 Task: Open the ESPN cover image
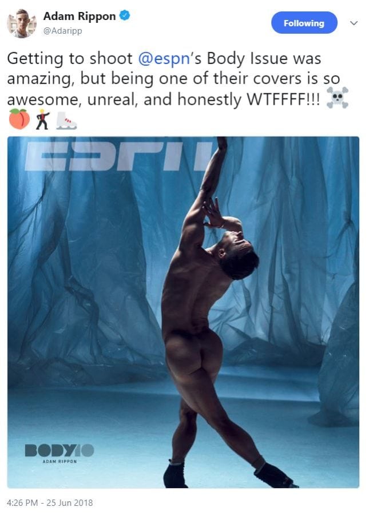183,312
